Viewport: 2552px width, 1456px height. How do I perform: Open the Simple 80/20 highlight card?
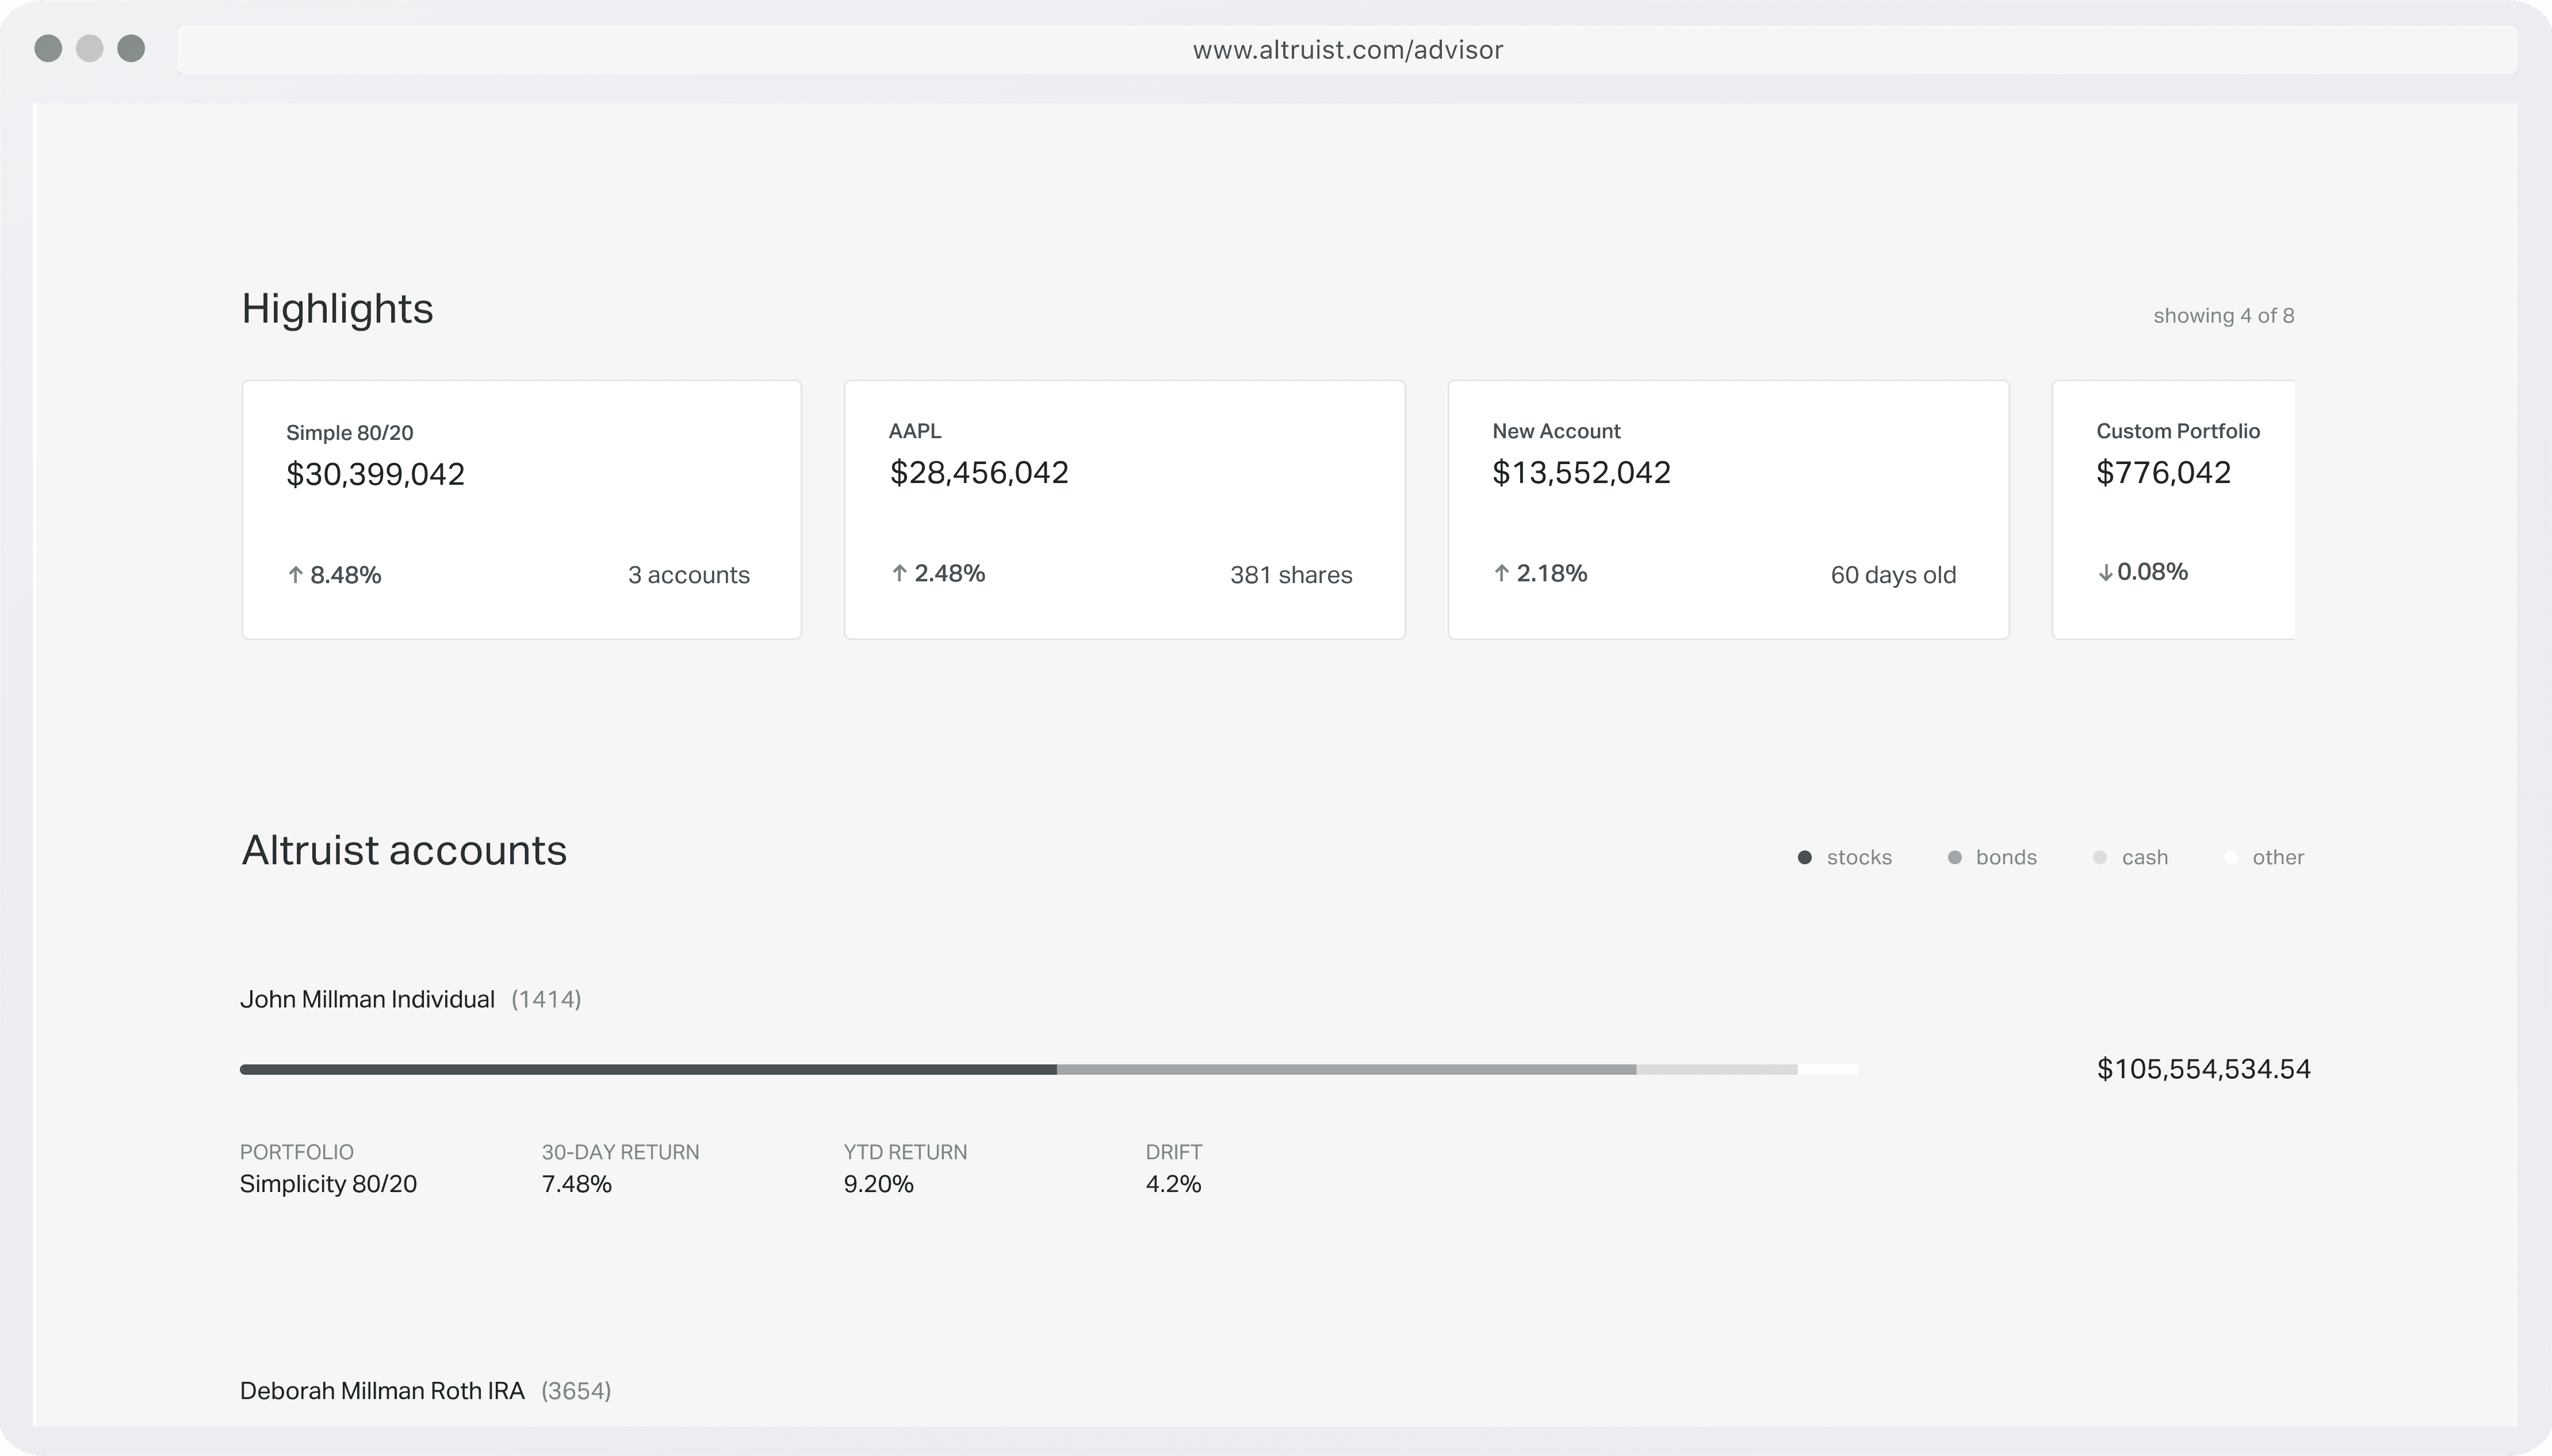(x=521, y=509)
